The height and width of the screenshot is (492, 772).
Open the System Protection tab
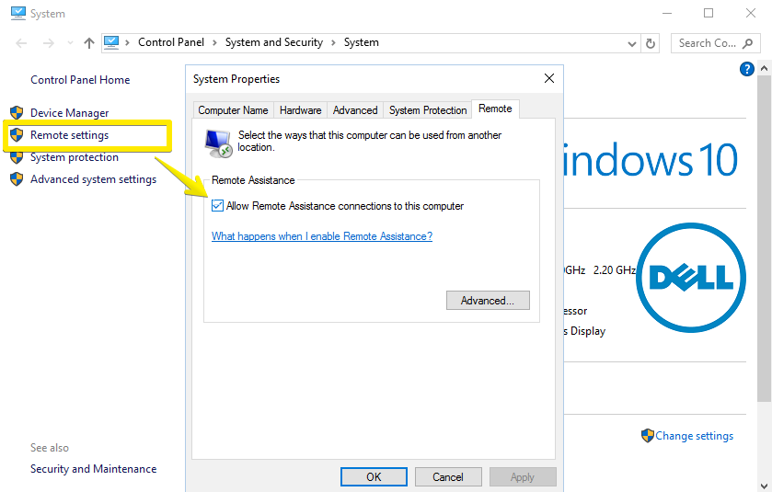tap(428, 110)
